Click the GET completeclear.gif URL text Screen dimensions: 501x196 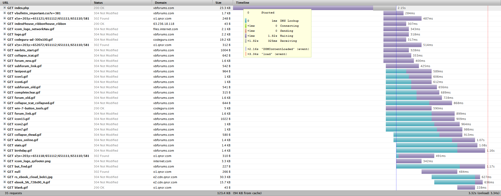coord(24,92)
